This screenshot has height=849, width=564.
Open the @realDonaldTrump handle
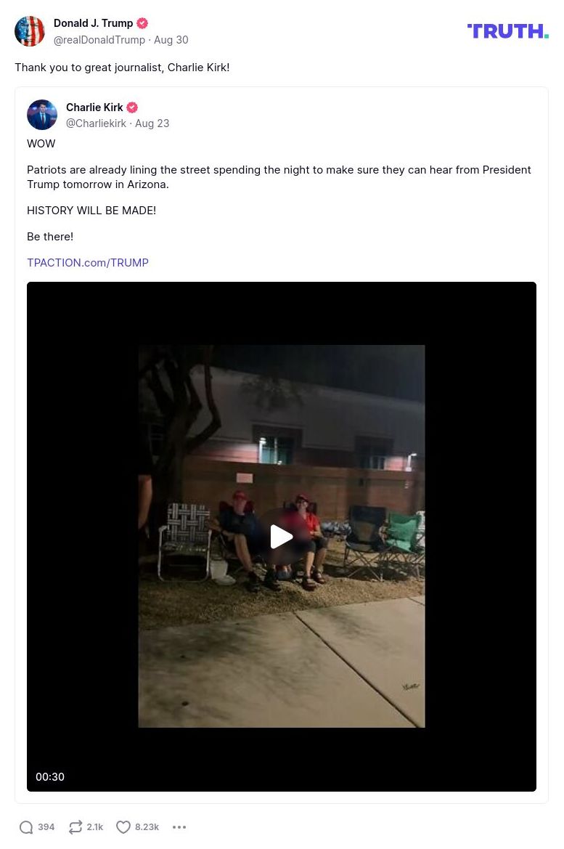tap(99, 40)
